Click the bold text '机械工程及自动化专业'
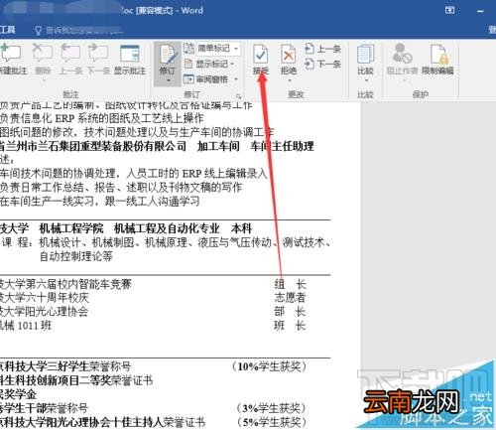 167,228
